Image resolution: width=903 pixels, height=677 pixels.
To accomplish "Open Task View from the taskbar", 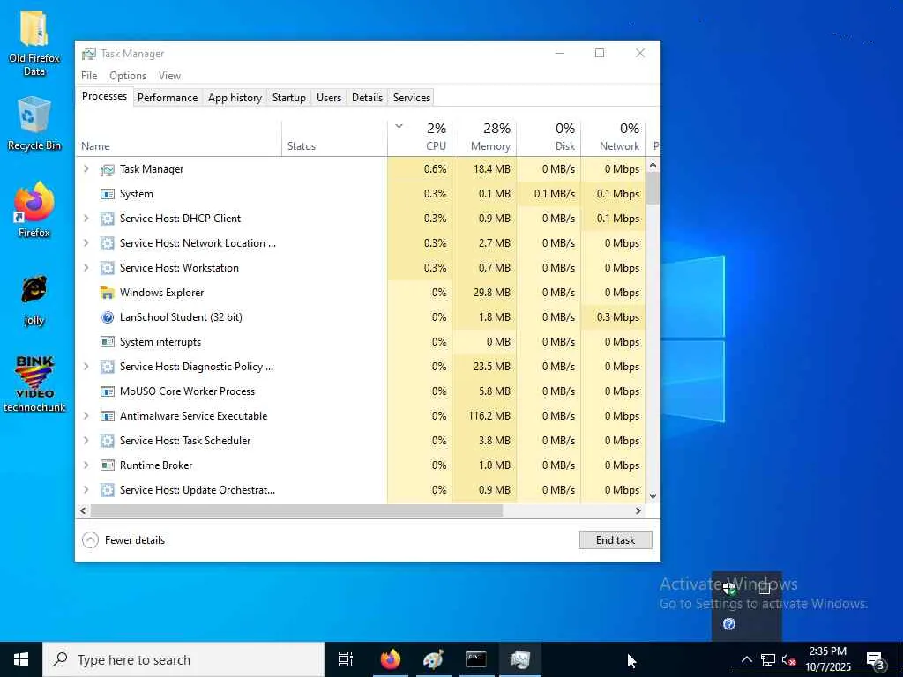I will click(346, 659).
